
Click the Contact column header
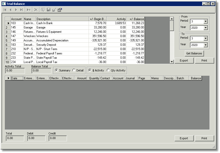[x=106, y=78]
